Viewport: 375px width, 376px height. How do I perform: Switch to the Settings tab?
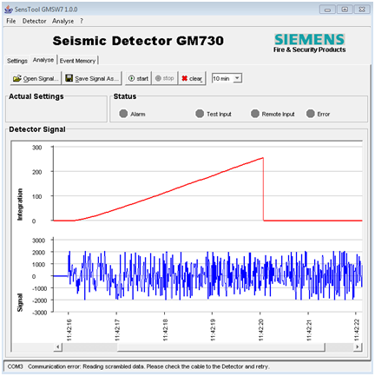[x=17, y=61]
